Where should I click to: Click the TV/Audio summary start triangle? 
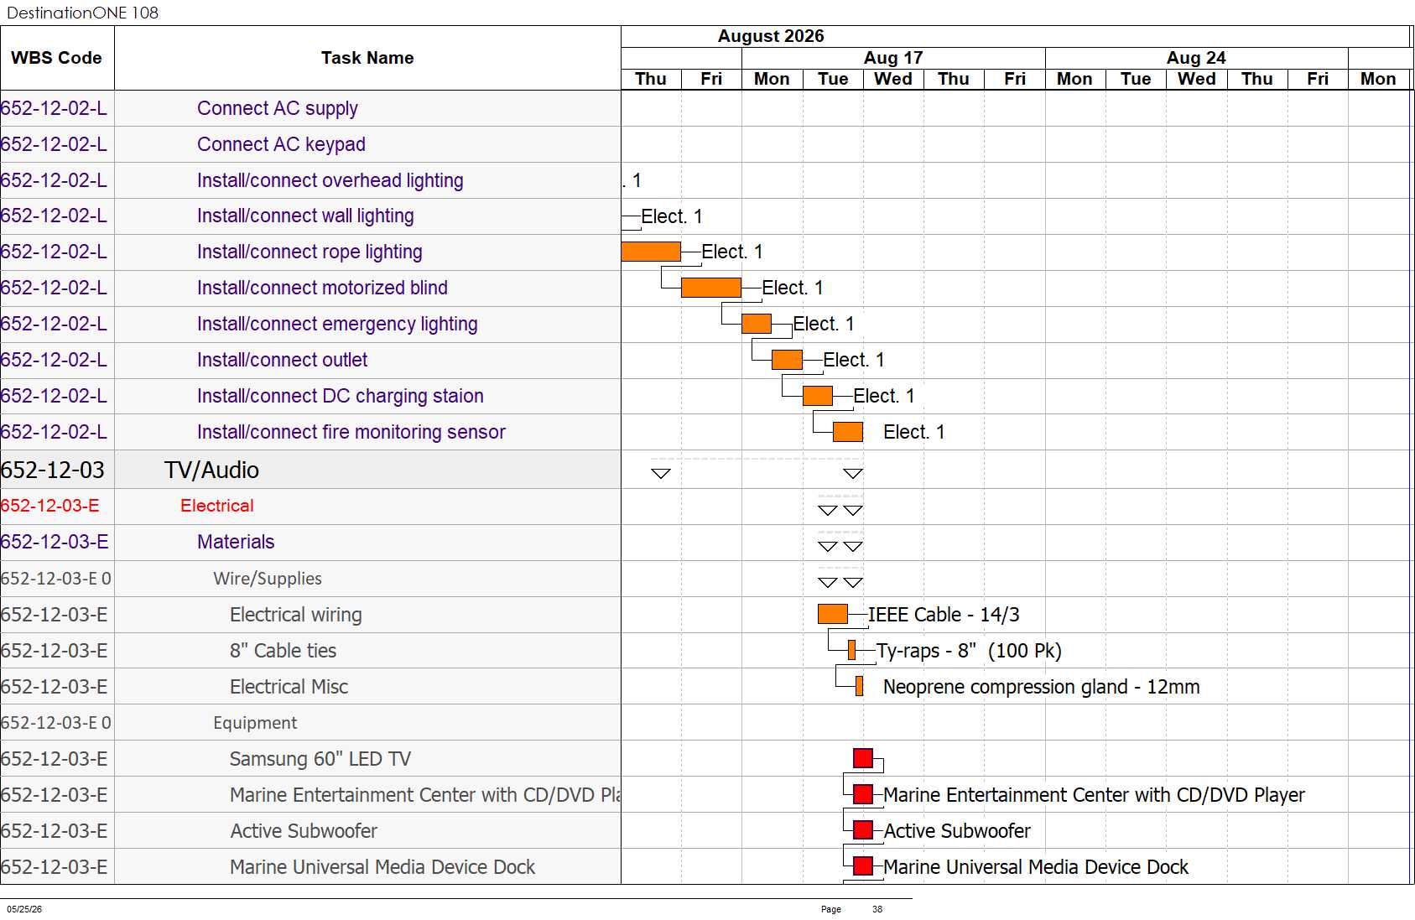[x=661, y=474]
